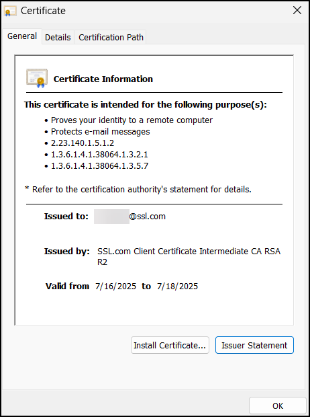Open the Issuer Statement
The width and height of the screenshot is (310, 417).
(x=254, y=345)
